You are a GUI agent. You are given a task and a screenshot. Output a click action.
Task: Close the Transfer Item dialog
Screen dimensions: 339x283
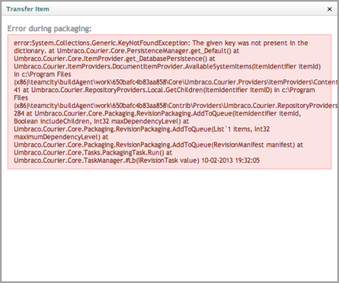330,9
